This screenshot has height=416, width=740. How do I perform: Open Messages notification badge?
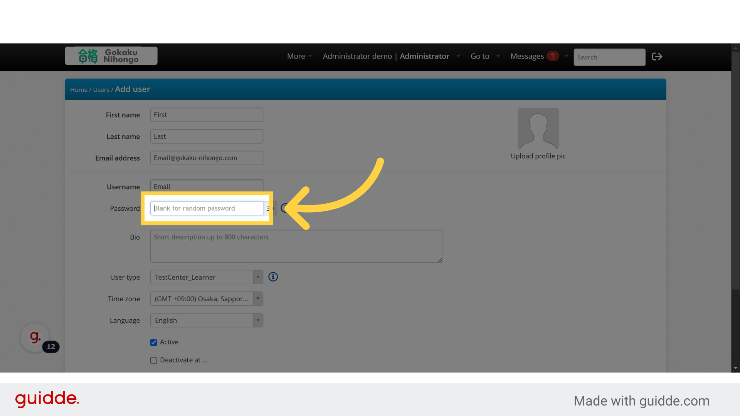tap(552, 56)
